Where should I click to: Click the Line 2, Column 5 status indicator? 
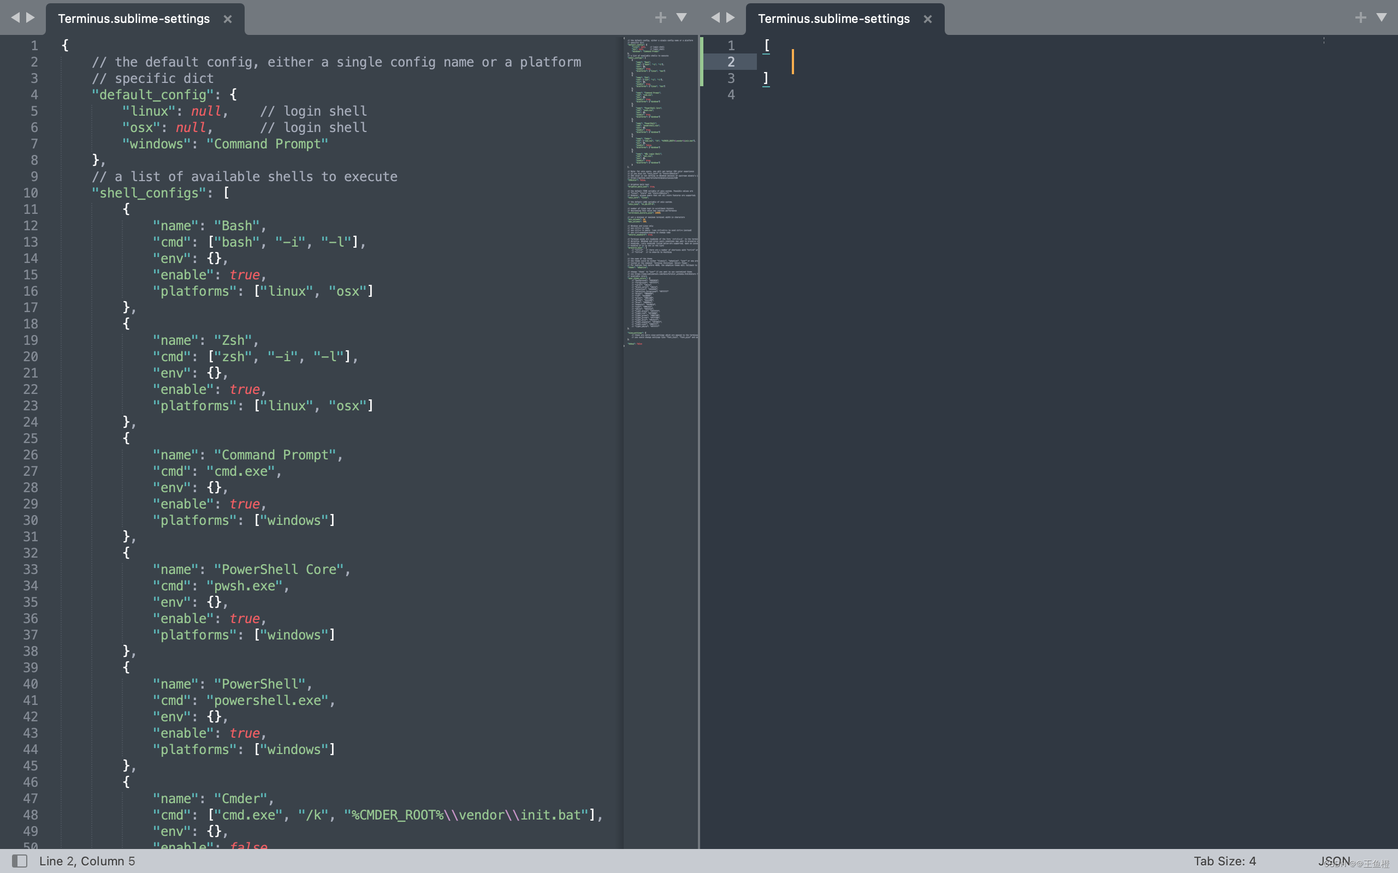pos(88,860)
